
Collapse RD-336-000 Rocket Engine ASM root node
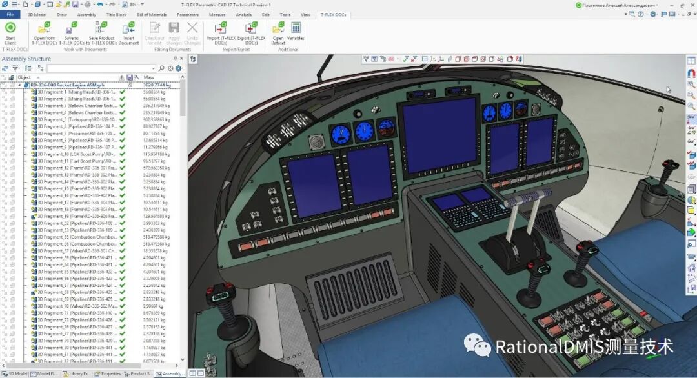click(19, 85)
